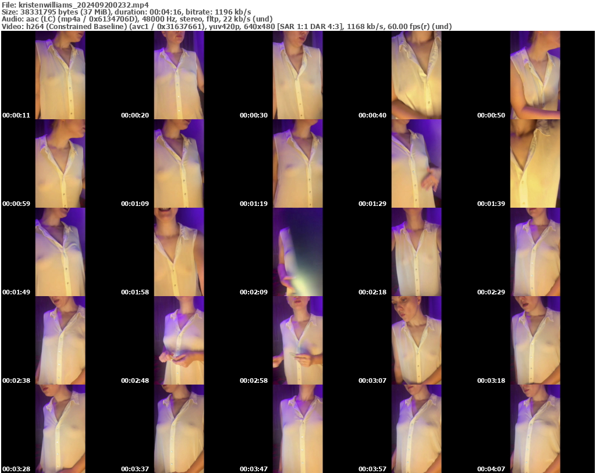Open the thumbnail at timestamp 00:00:11
Image resolution: width=596 pixels, height=473 pixels.
pos(59,76)
